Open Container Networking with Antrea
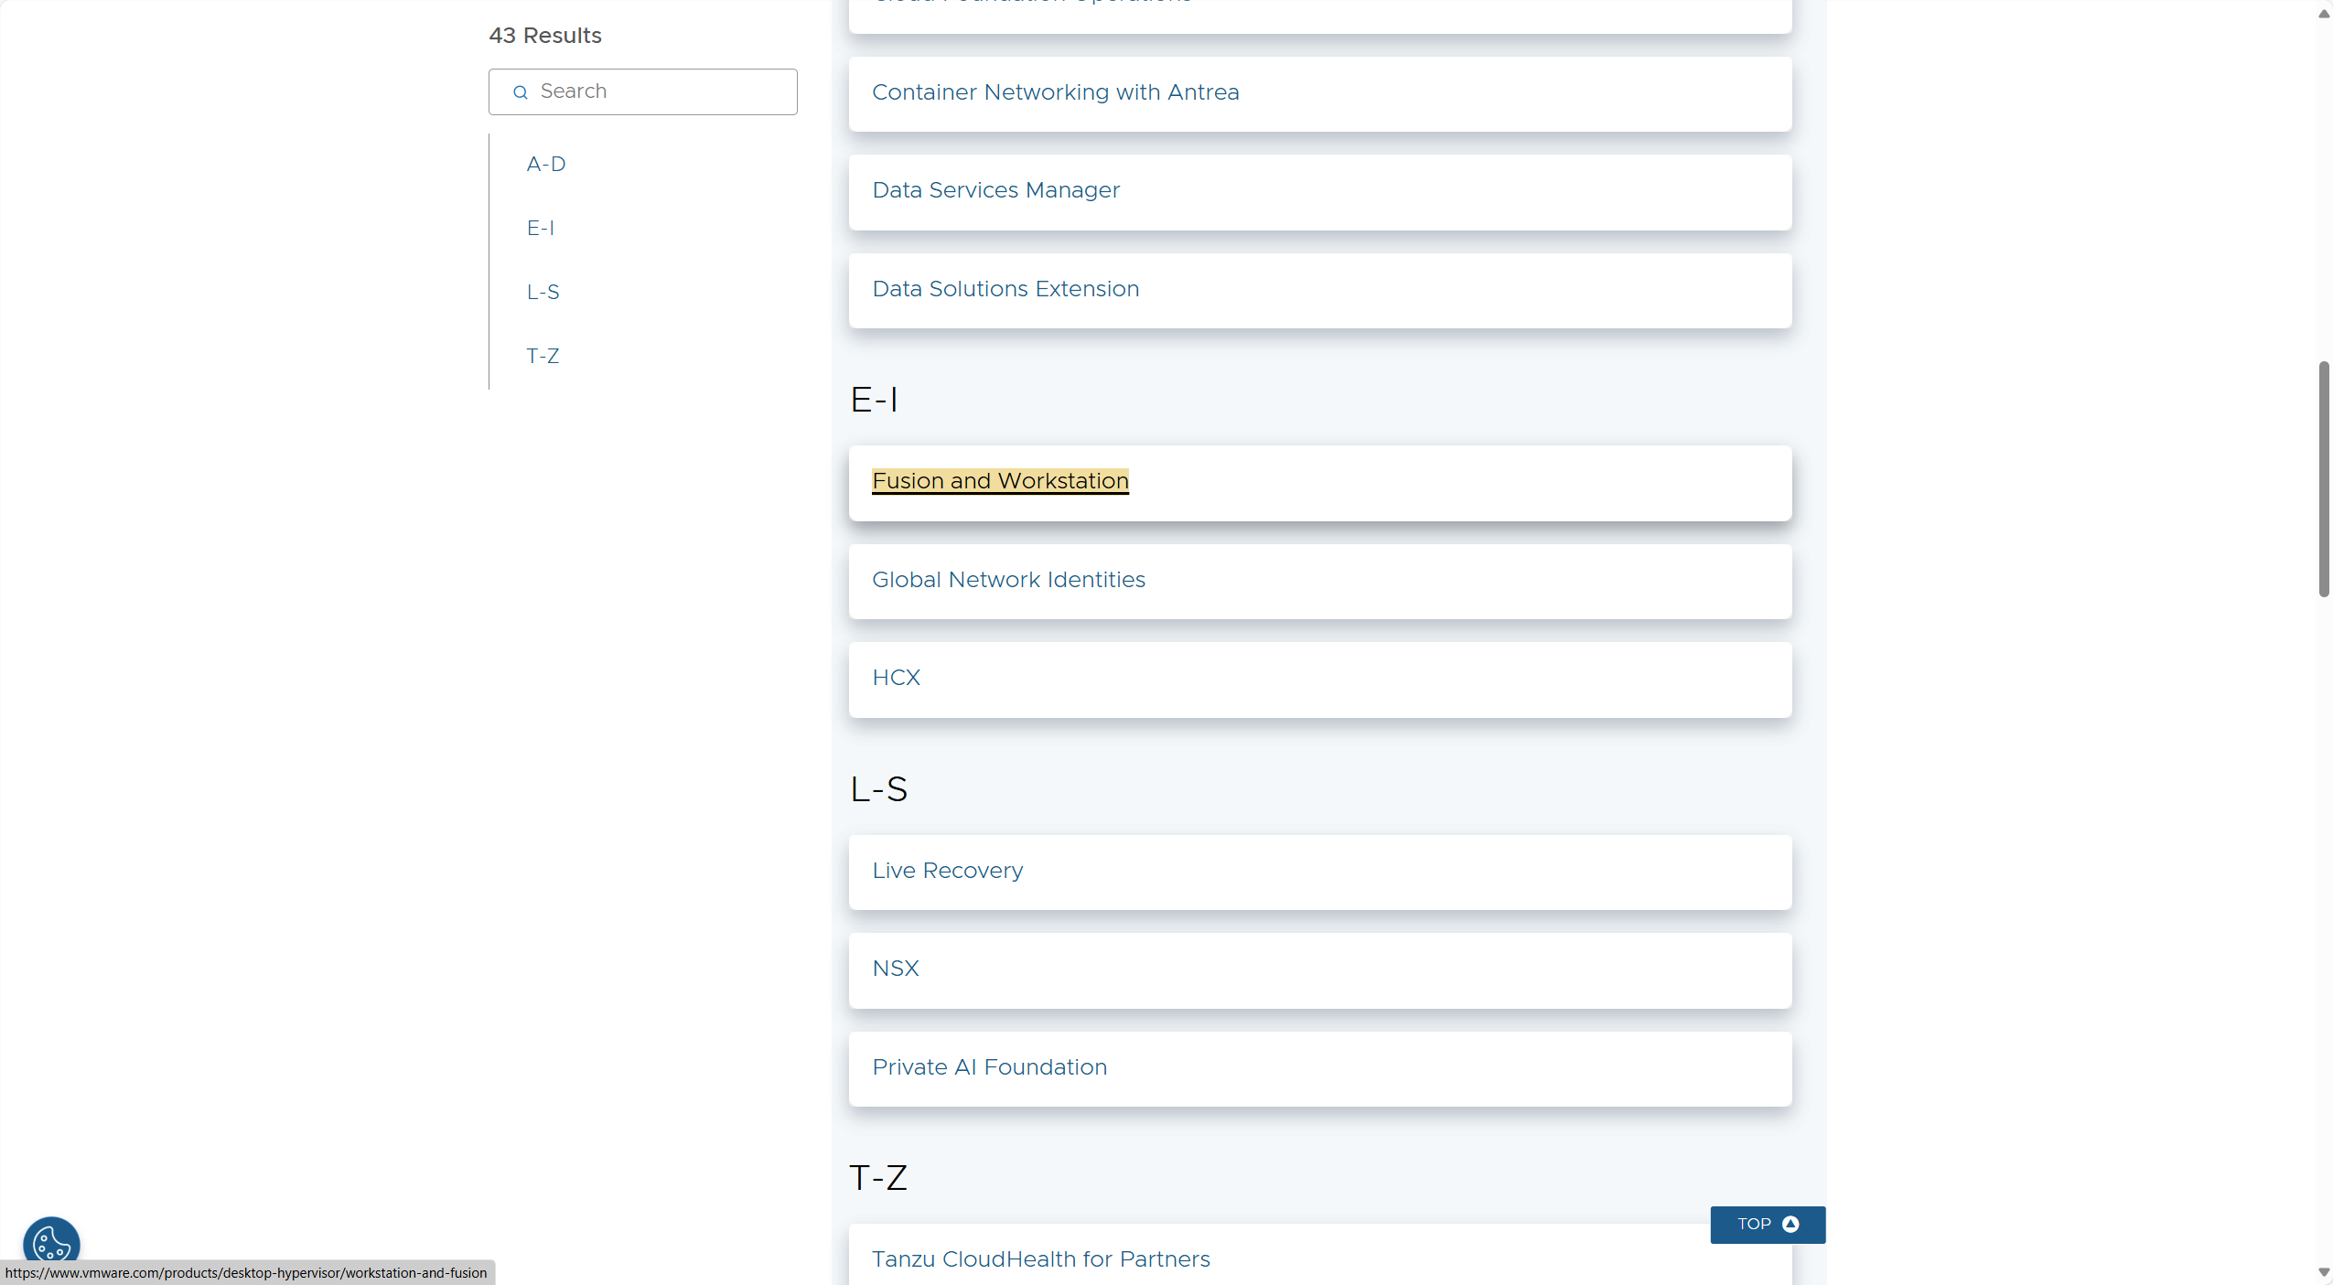 click(x=1055, y=92)
